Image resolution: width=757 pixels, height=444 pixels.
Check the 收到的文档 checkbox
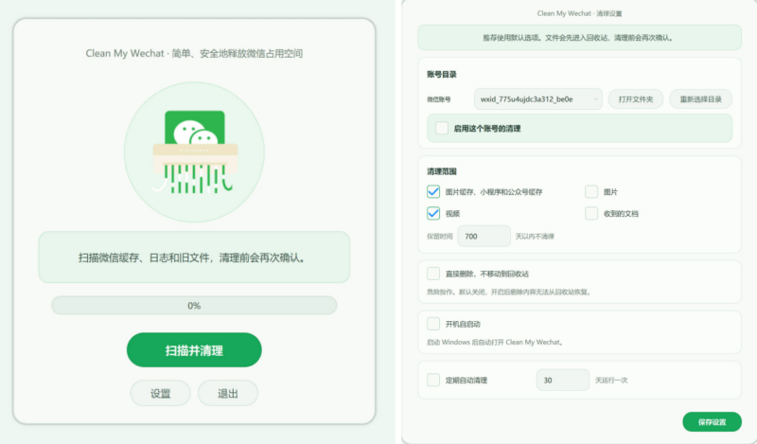(x=591, y=213)
